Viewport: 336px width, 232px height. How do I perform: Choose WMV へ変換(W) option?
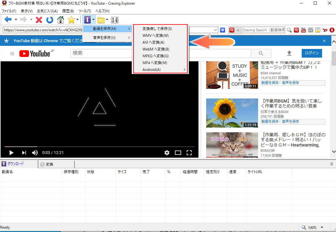point(160,35)
